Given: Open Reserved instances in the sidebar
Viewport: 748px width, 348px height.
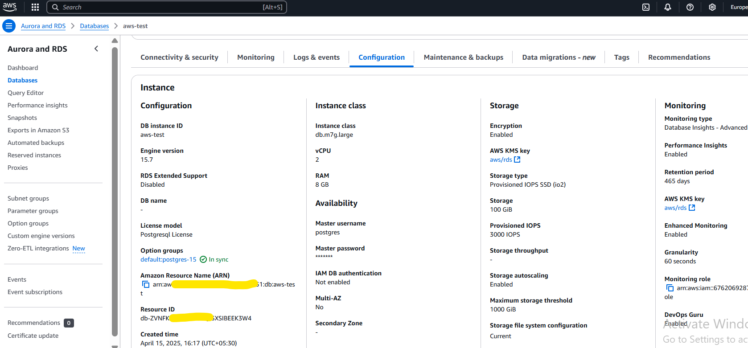Looking at the screenshot, I should pos(34,155).
